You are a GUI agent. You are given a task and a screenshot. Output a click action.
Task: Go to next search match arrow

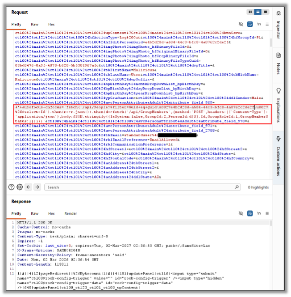pyautogui.click(x=37, y=187)
